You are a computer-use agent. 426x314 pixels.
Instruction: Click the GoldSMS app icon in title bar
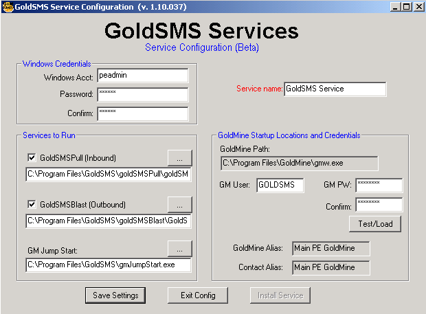8,7
